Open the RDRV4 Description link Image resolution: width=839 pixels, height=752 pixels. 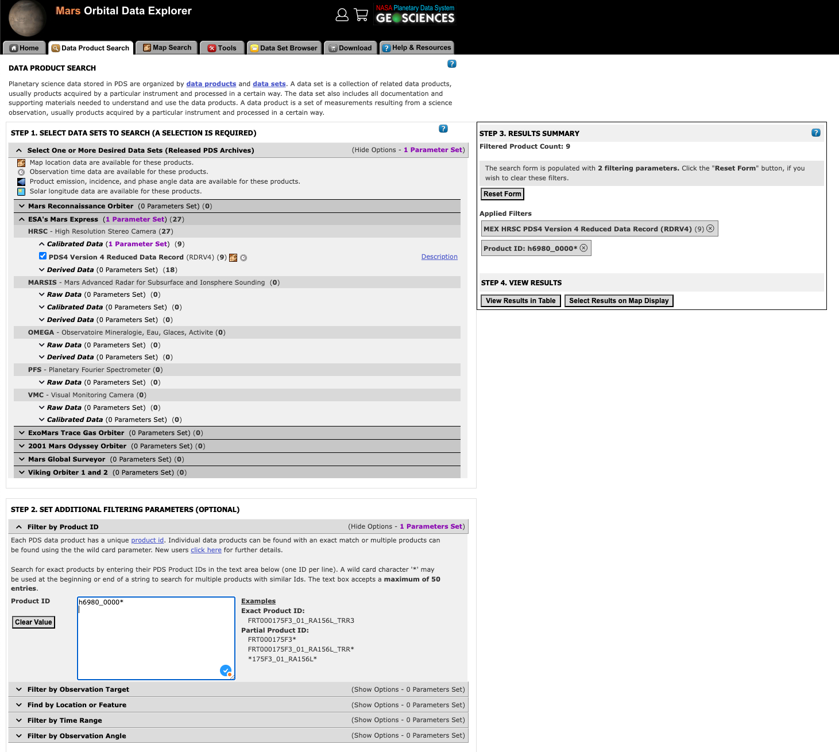(439, 257)
